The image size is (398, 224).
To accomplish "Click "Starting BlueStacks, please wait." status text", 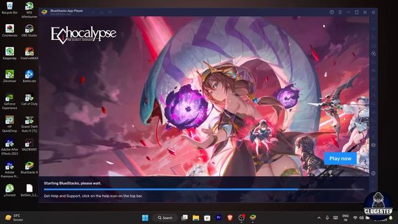I will [x=73, y=183].
